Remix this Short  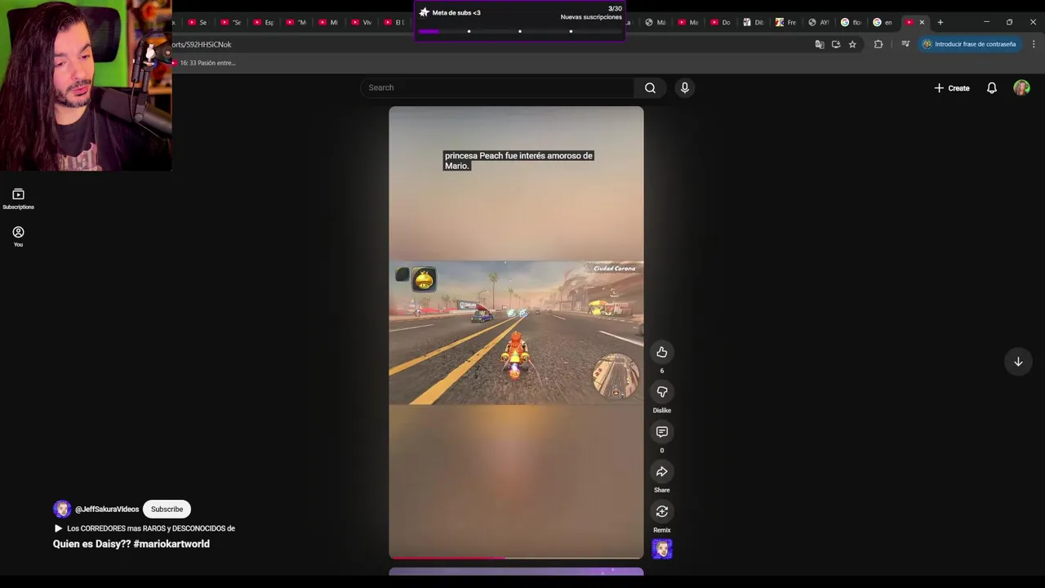662,511
